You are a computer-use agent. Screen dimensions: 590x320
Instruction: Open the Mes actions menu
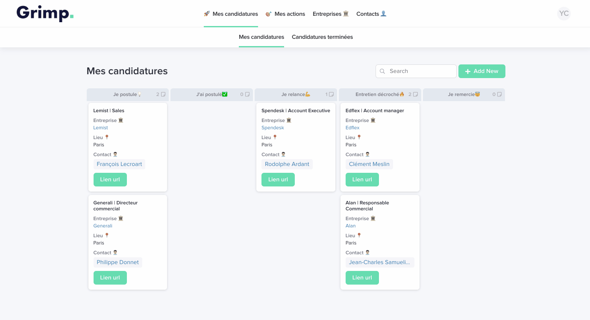285,14
